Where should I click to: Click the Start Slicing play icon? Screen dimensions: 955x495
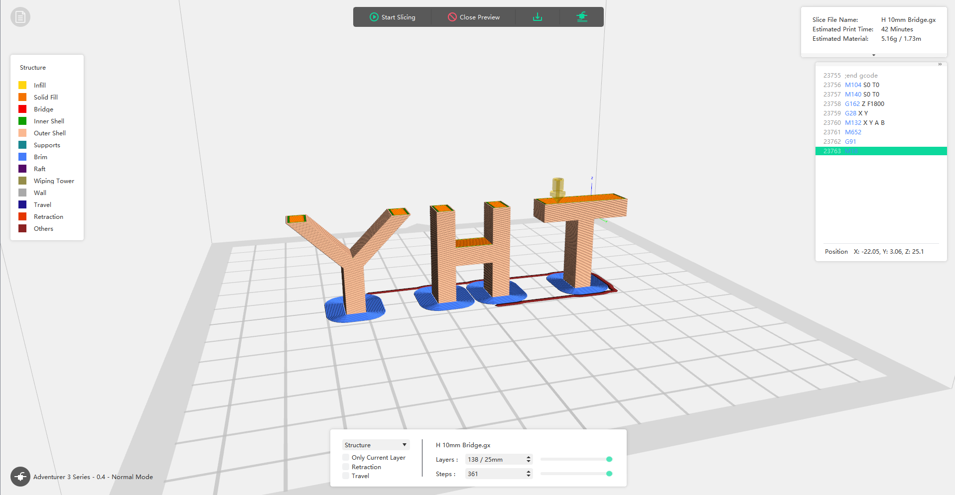373,17
